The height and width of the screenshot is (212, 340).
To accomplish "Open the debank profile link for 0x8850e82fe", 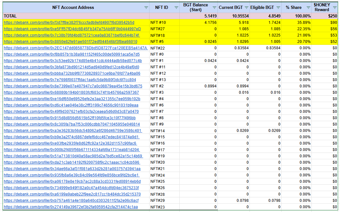I will click(70, 41).
